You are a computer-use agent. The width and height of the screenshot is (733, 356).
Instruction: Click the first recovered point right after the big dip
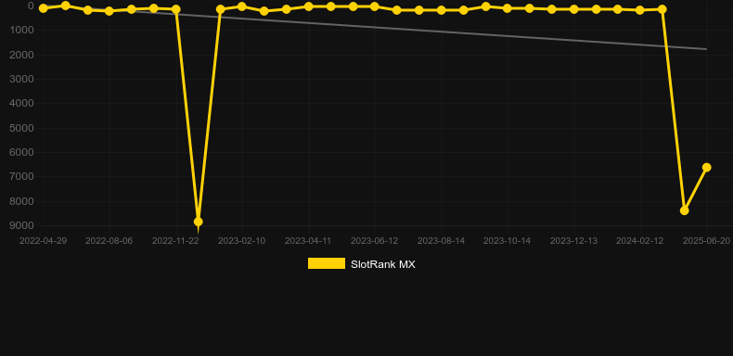click(221, 9)
